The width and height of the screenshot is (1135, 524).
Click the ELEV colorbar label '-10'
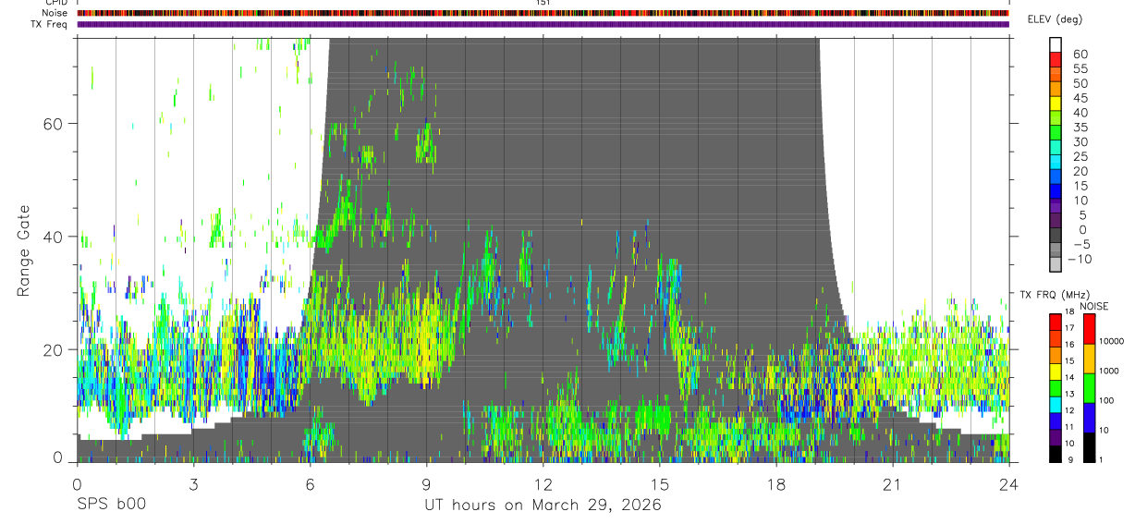(x=1081, y=259)
